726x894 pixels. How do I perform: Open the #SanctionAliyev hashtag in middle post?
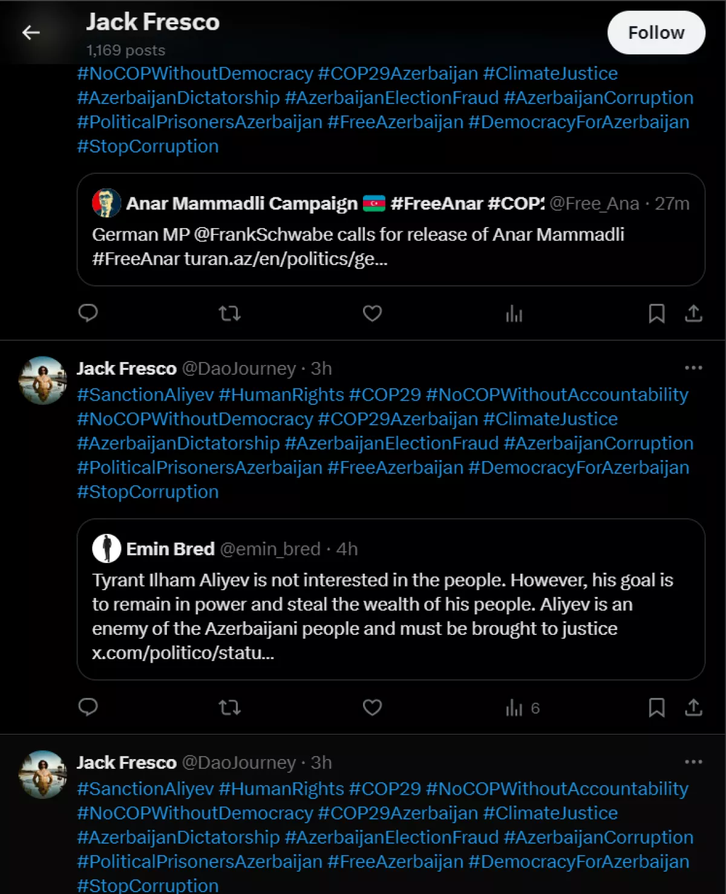point(145,395)
